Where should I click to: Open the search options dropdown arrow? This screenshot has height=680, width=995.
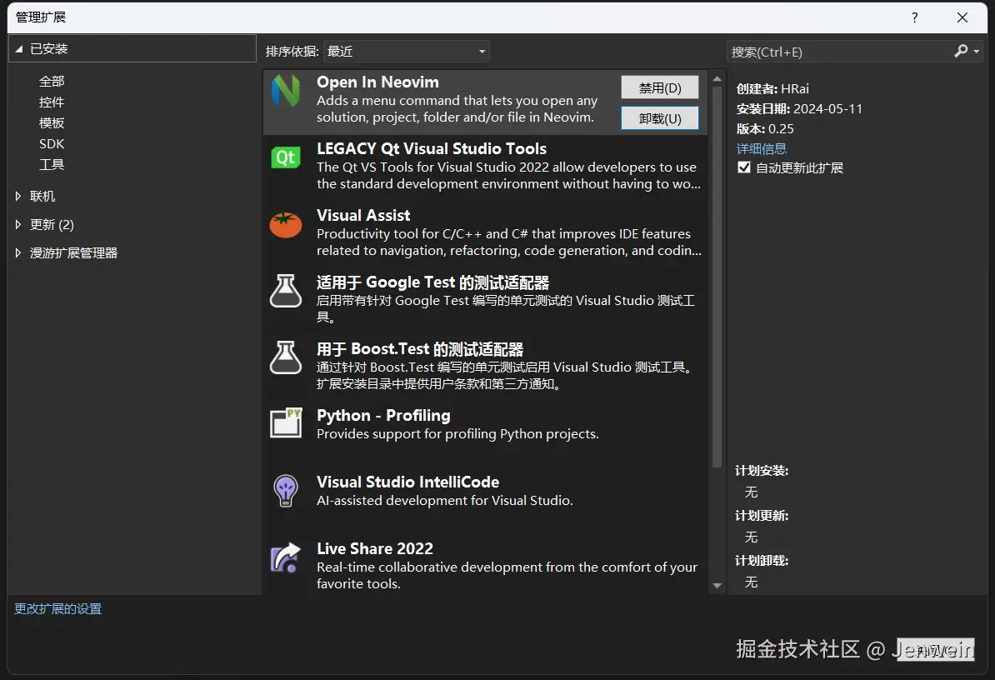[976, 52]
